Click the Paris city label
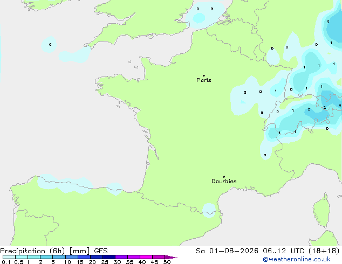The image size is (342, 264). [x=204, y=80]
